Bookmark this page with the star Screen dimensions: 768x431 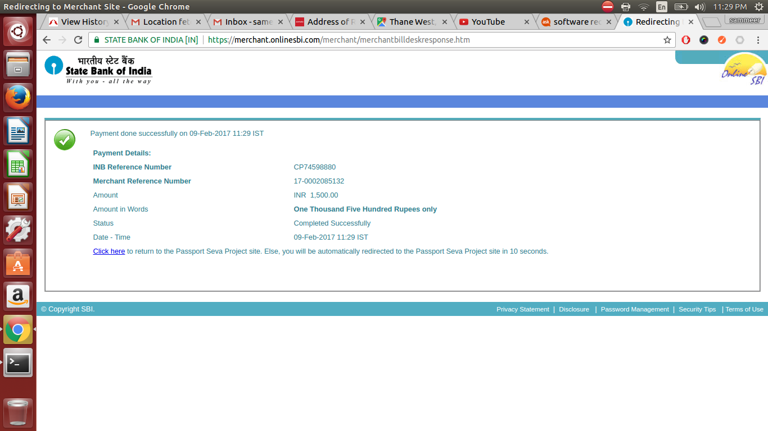coord(667,40)
